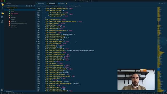Open the Manage gear in activity bar
This screenshot has height=94, width=167.
point(2,90)
